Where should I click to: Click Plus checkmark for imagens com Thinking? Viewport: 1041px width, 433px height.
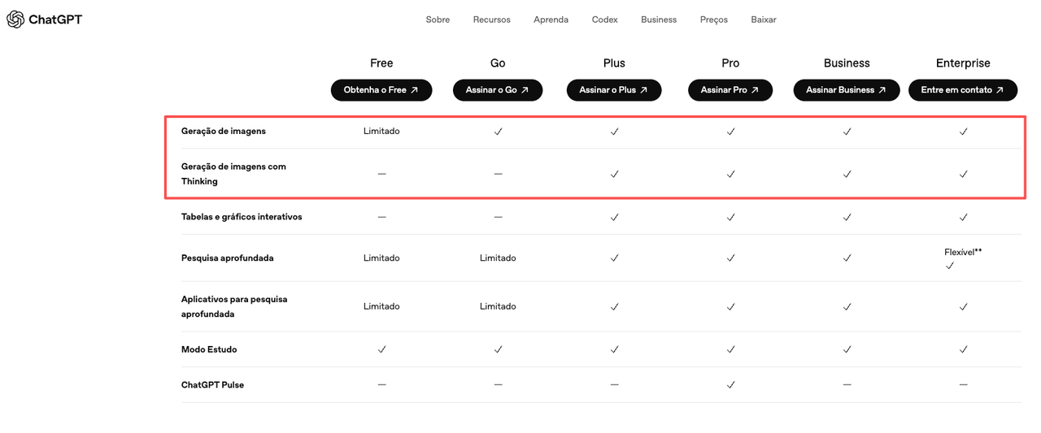[614, 174]
